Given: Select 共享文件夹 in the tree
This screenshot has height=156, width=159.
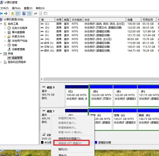Looking at the screenshot, I should 18,37.
